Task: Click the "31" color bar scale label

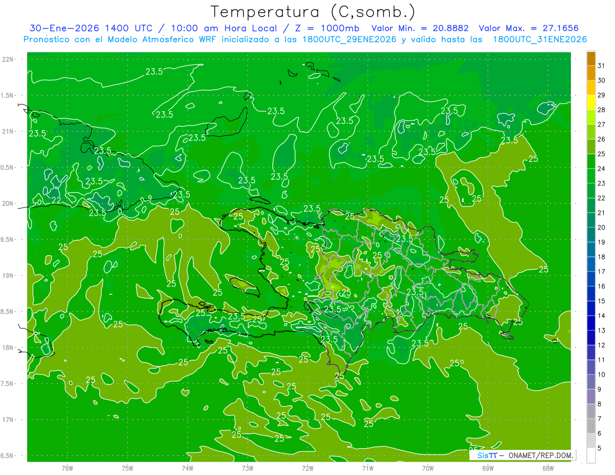Action: [601, 66]
